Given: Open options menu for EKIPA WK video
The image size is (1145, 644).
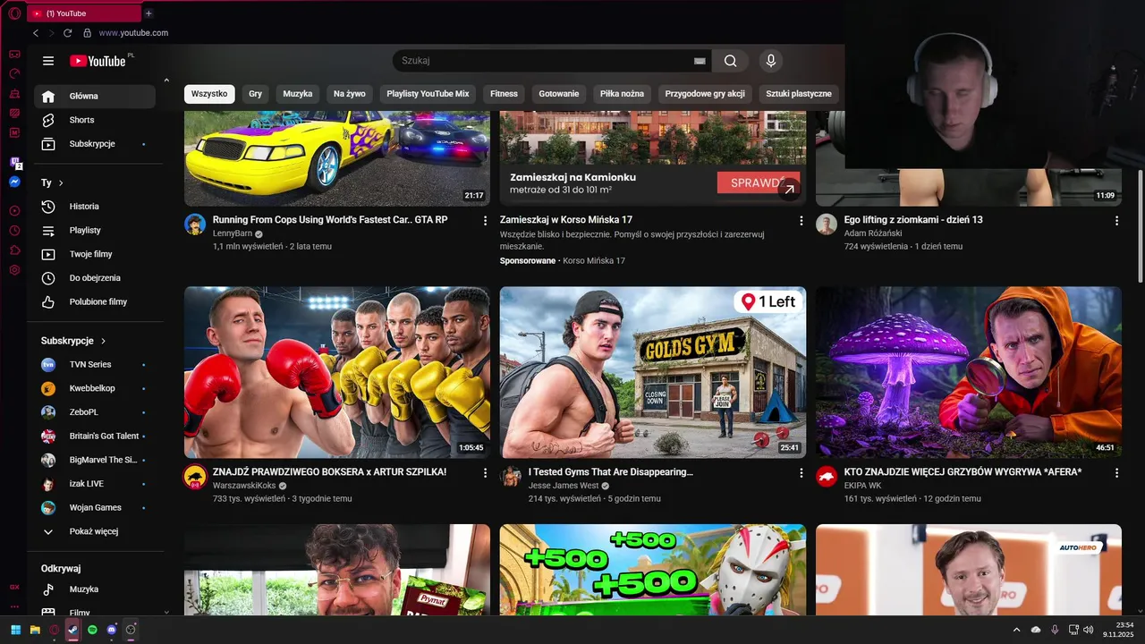Looking at the screenshot, I should (x=1116, y=472).
